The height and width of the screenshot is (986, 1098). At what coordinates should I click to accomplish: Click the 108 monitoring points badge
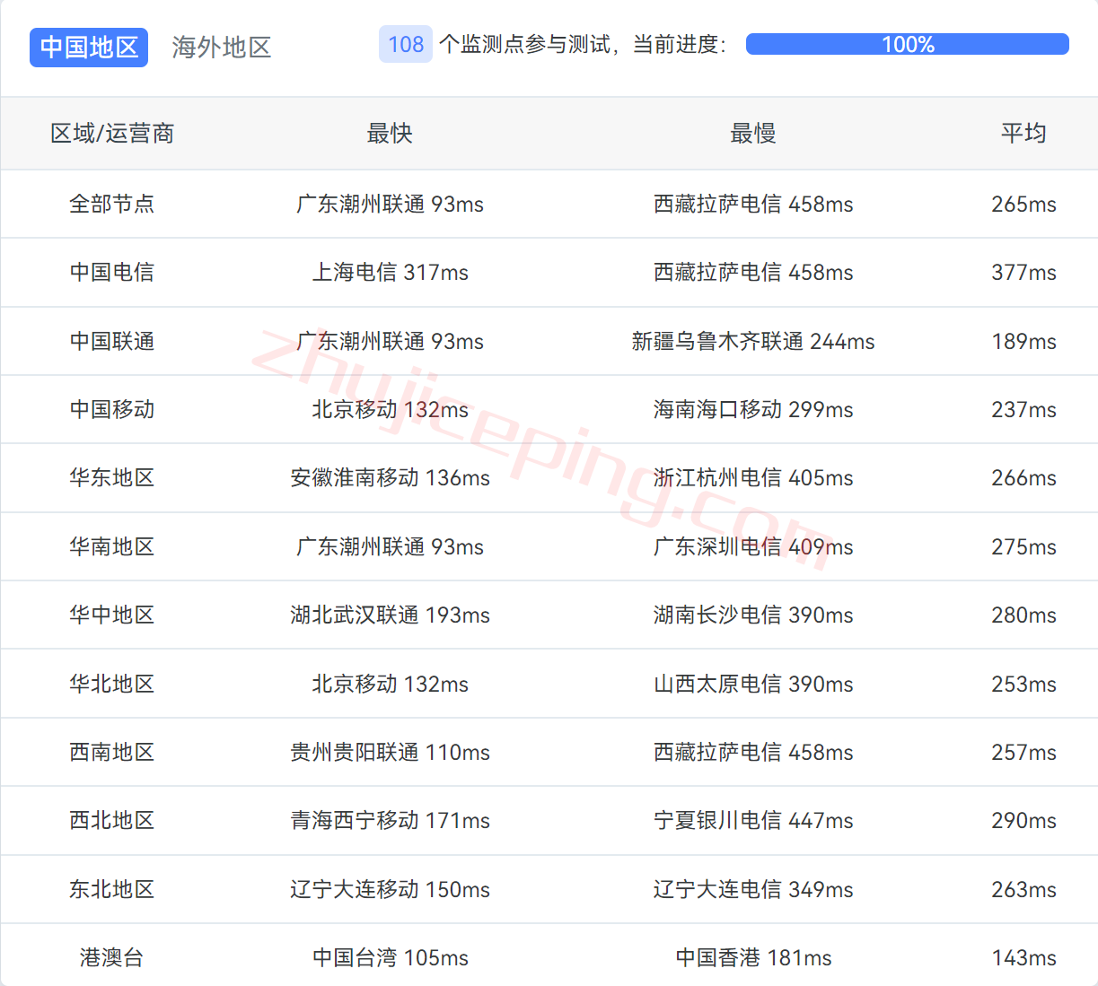pos(406,44)
